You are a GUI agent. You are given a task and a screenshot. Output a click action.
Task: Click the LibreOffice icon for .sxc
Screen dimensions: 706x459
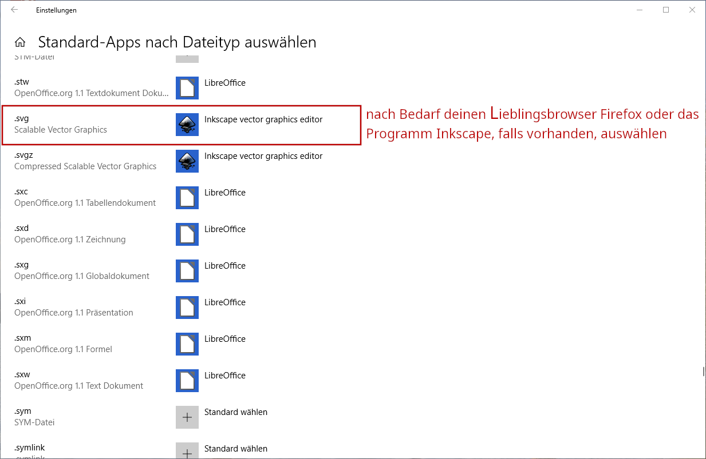click(187, 198)
